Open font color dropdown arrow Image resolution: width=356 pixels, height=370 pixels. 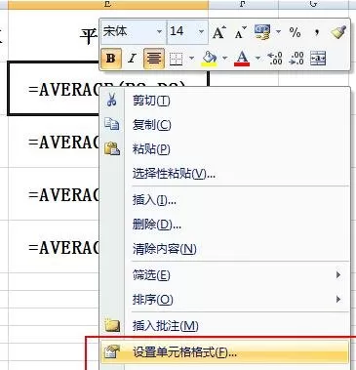coord(257,59)
